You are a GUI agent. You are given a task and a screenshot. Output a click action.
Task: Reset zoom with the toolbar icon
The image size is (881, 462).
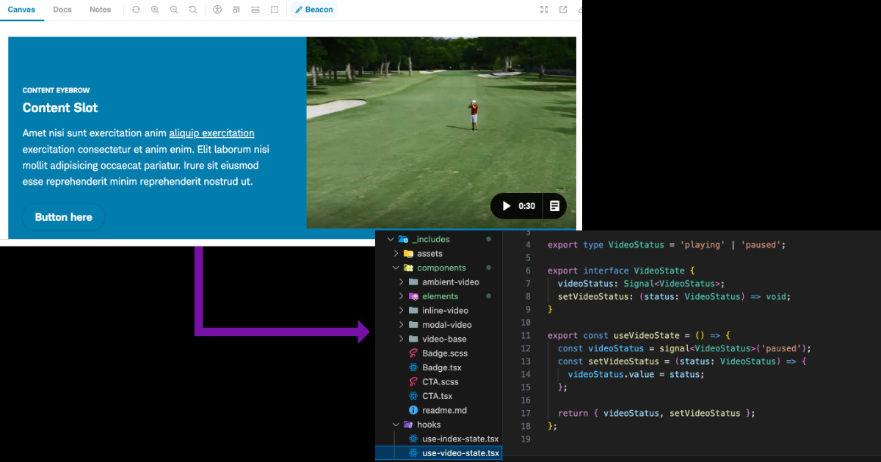pos(193,10)
